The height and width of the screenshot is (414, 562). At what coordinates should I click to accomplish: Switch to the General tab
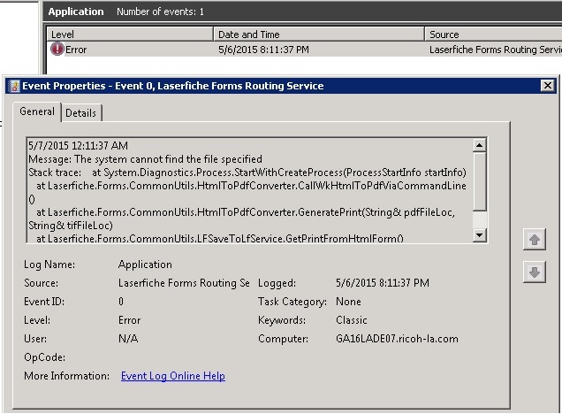coord(37,111)
